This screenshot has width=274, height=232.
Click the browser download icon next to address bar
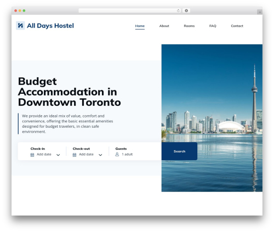click(x=186, y=10)
